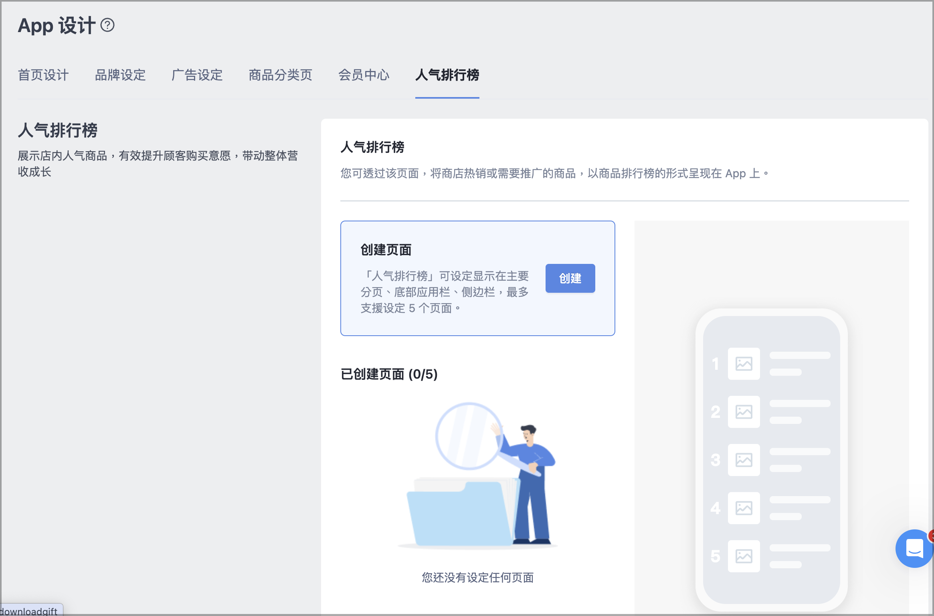Click the 您还没有设定任何页面 empty-state text
Image resolution: width=934 pixels, height=616 pixels.
click(x=477, y=577)
